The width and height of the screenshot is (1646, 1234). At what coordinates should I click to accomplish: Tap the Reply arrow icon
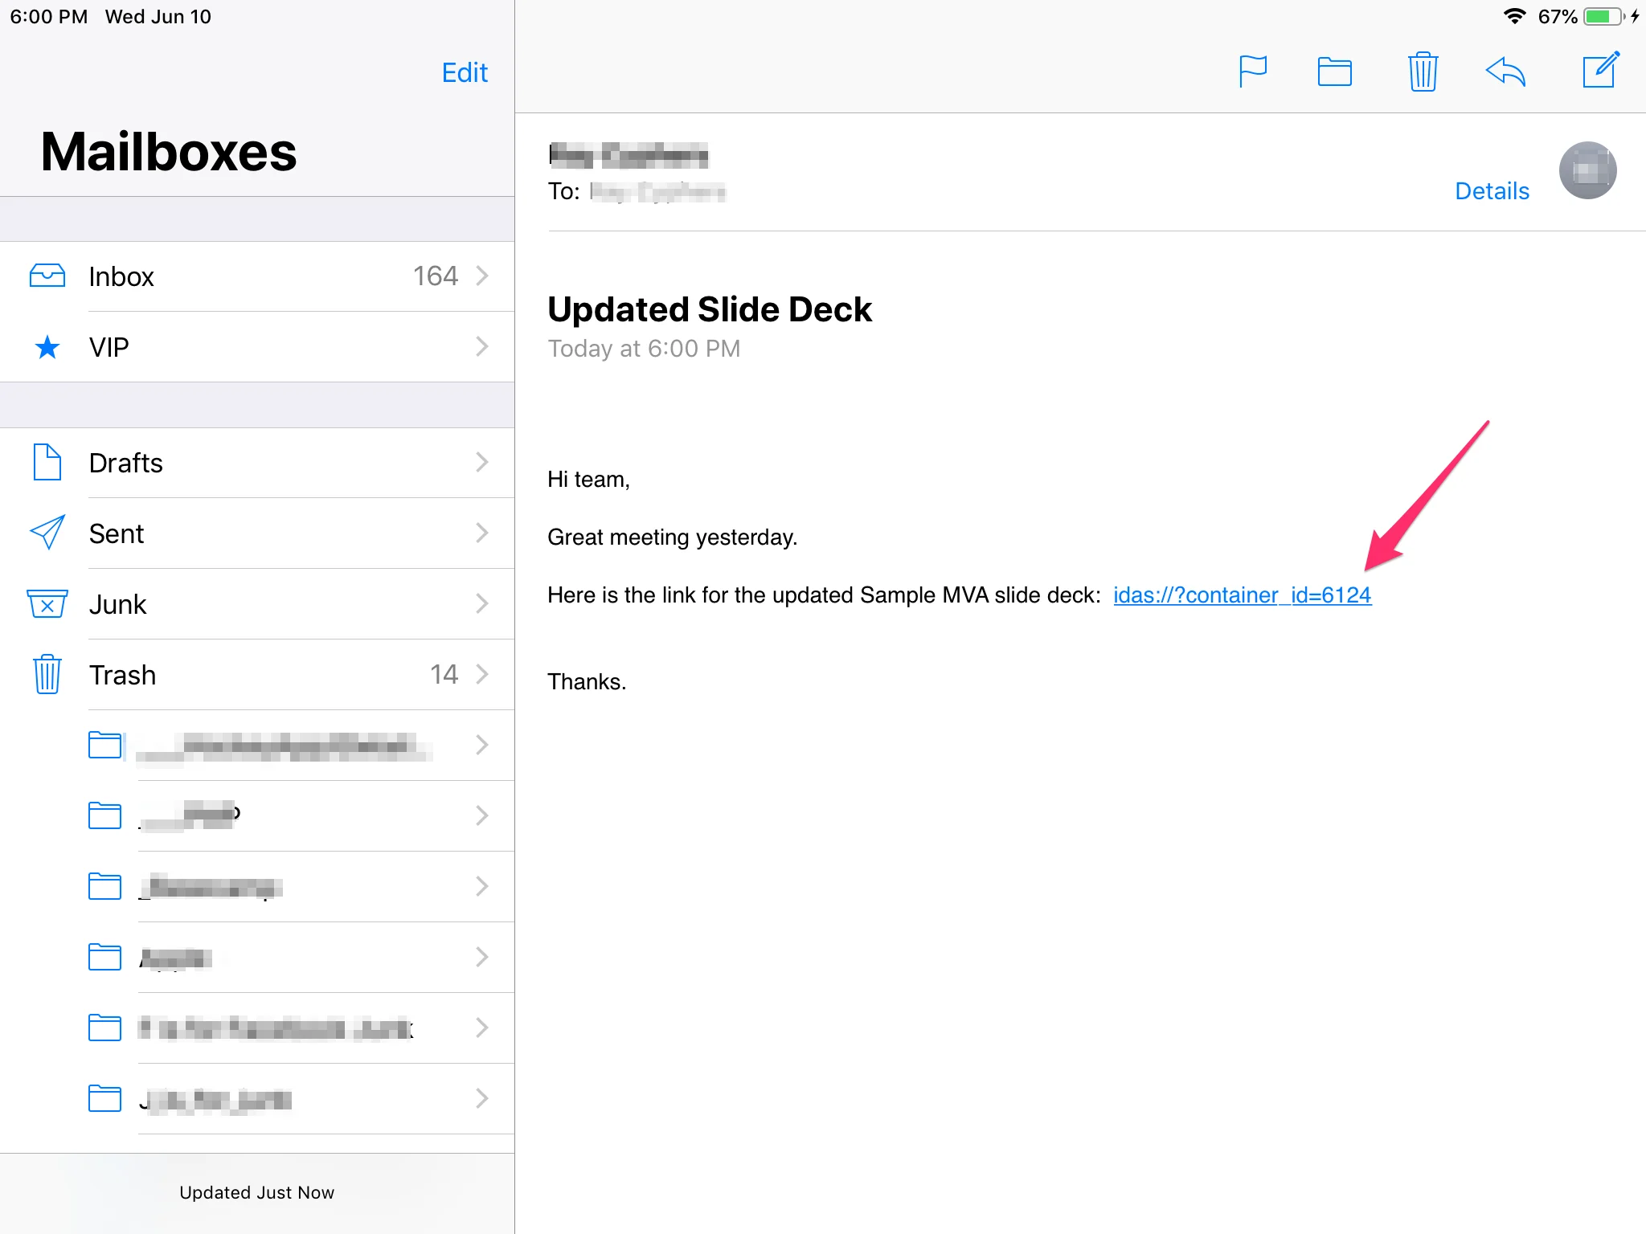[1505, 72]
